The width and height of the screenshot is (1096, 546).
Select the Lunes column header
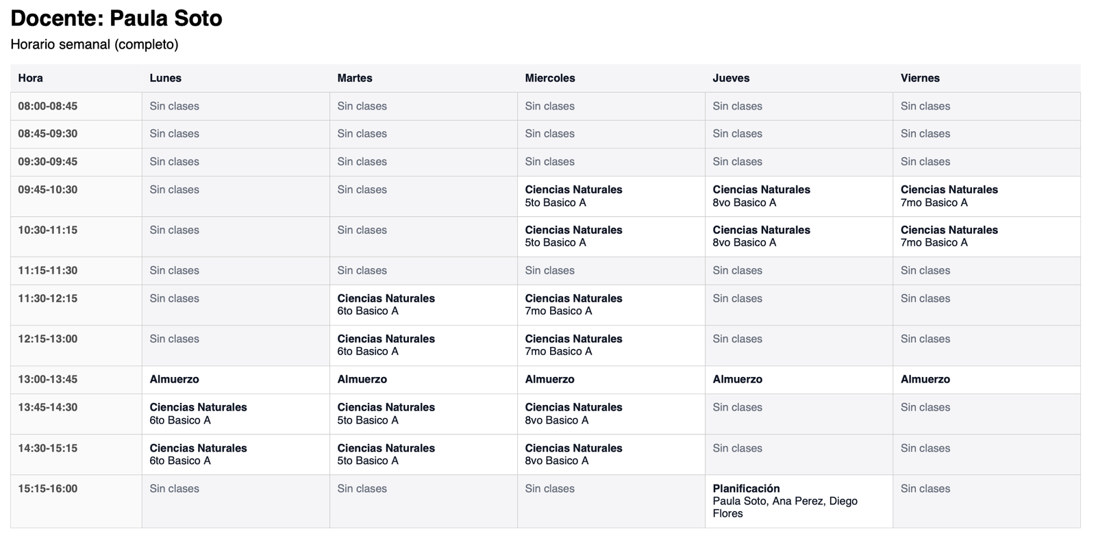166,78
